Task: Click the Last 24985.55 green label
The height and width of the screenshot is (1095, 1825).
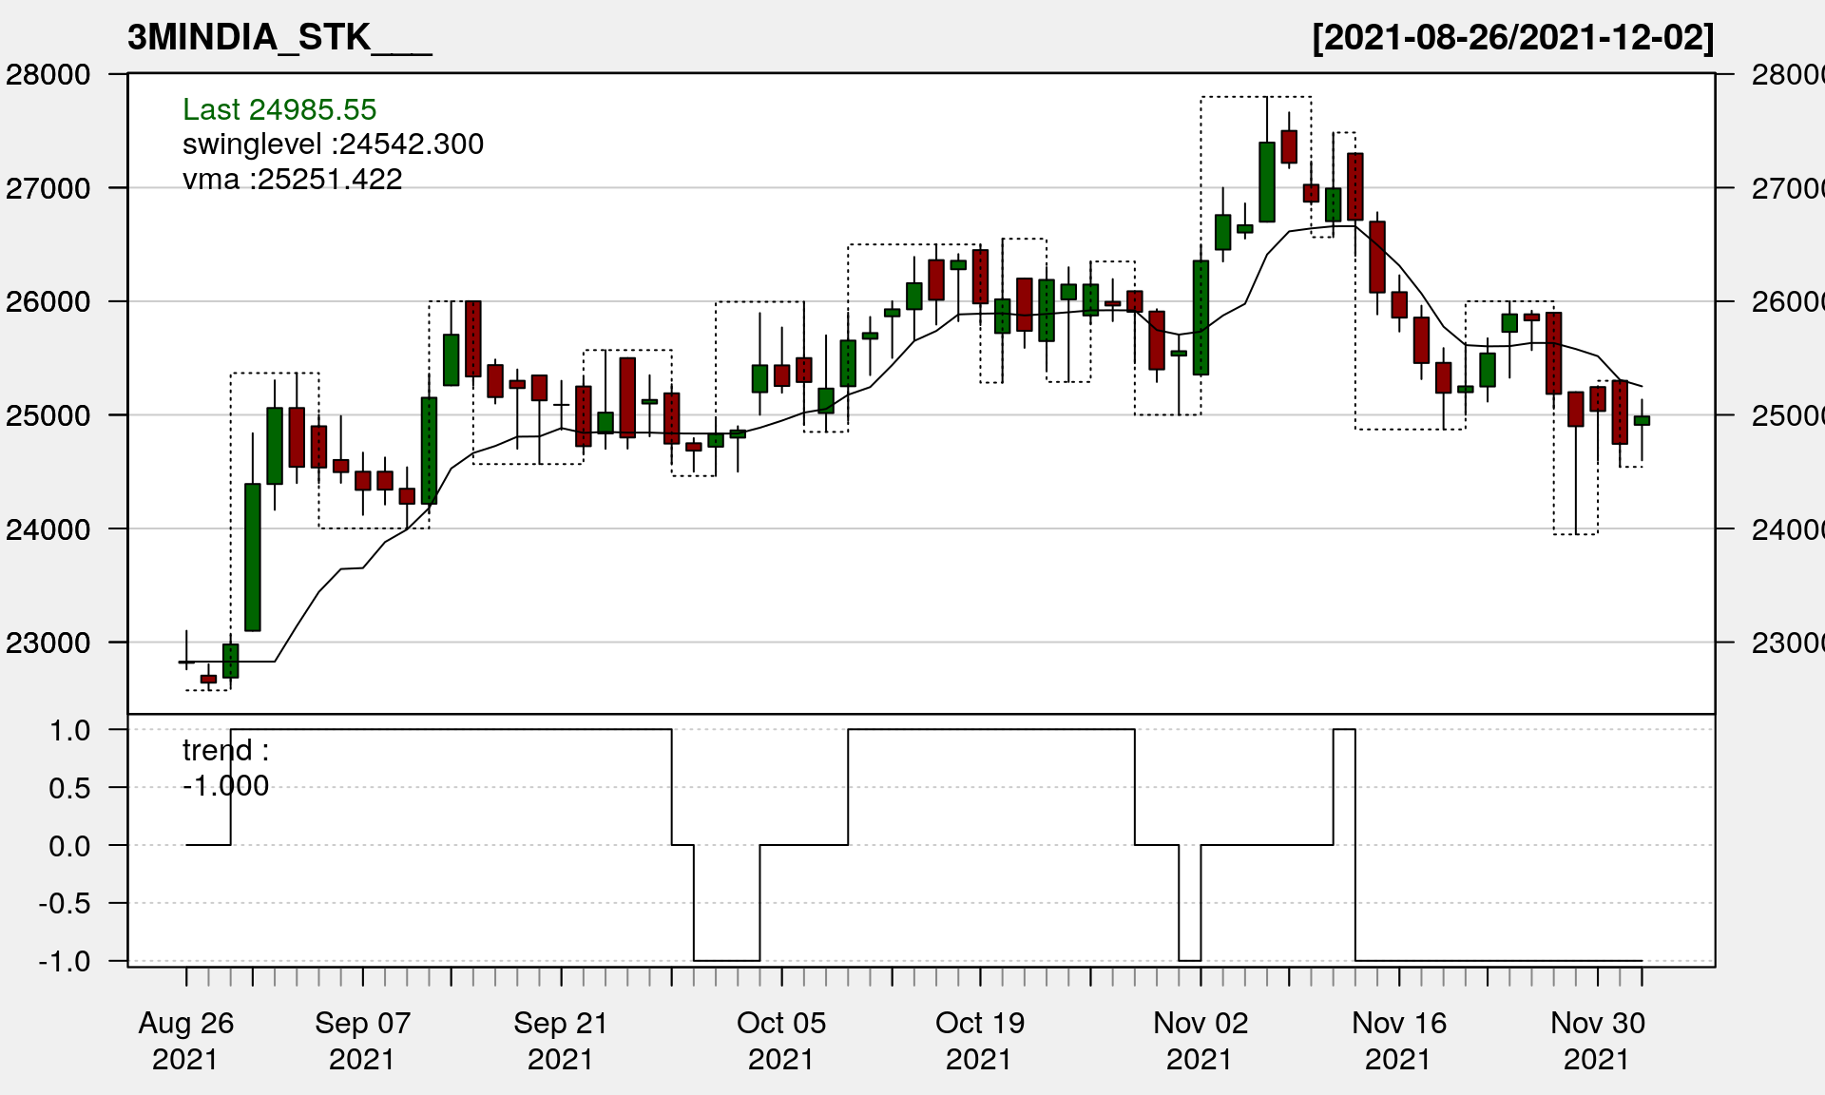Action: [279, 109]
